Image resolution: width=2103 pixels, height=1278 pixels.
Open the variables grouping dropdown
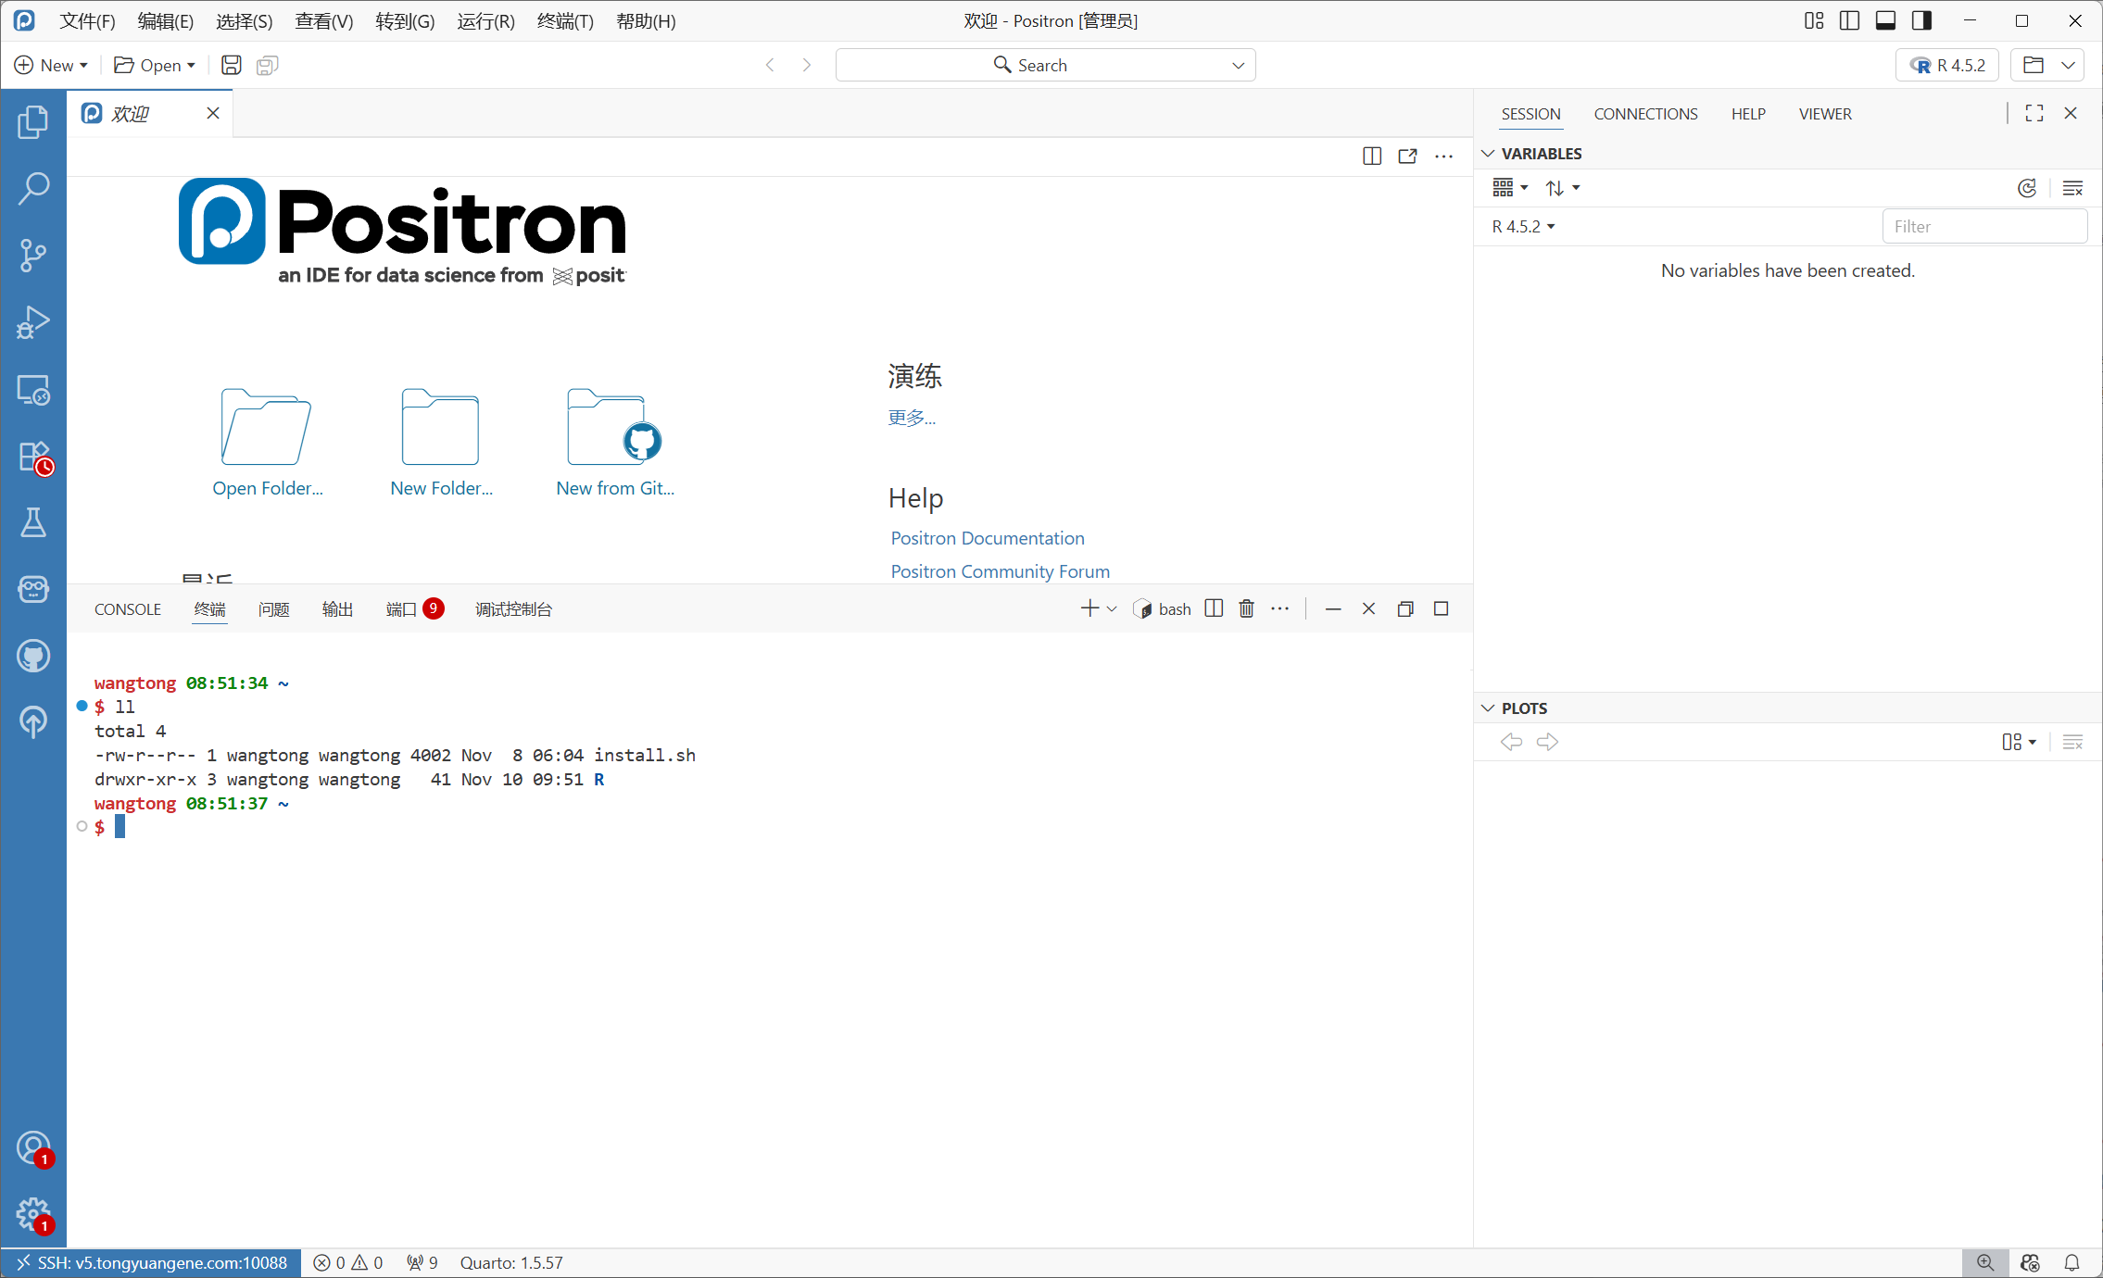(1510, 188)
